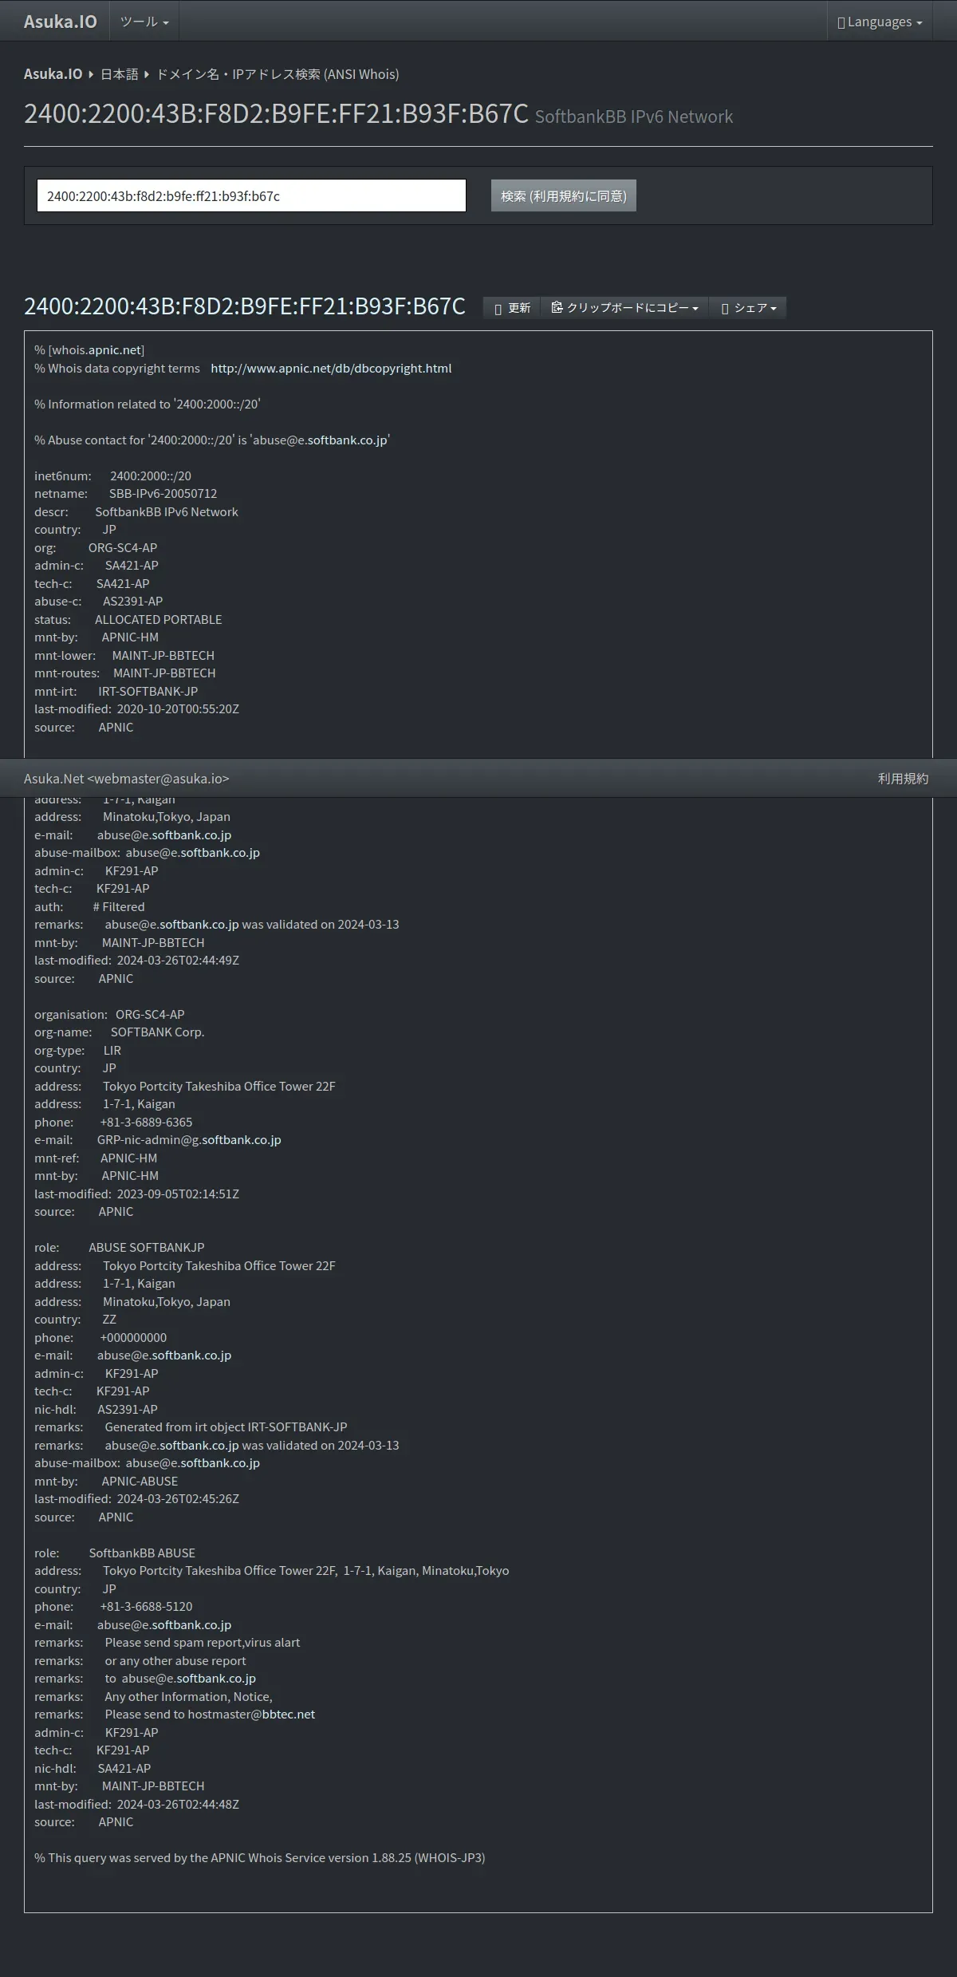
Task: Click GRP-nic-admin softbank.co.jp email link
Action: [241, 1140]
